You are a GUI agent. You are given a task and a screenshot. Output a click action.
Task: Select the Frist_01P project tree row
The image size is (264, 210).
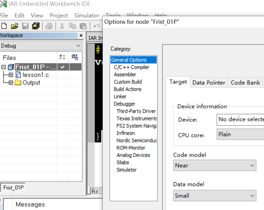[x=36, y=67]
